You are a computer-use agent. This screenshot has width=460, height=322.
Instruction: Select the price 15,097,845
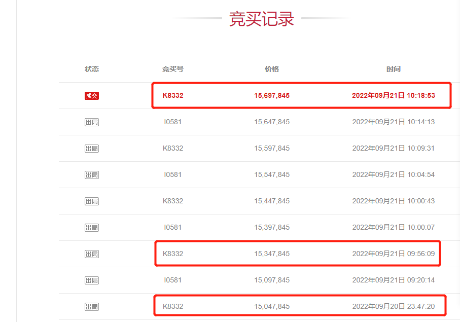point(272,280)
